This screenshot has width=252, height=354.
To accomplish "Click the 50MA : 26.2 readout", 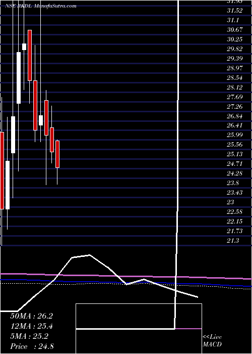I will click(31, 316).
